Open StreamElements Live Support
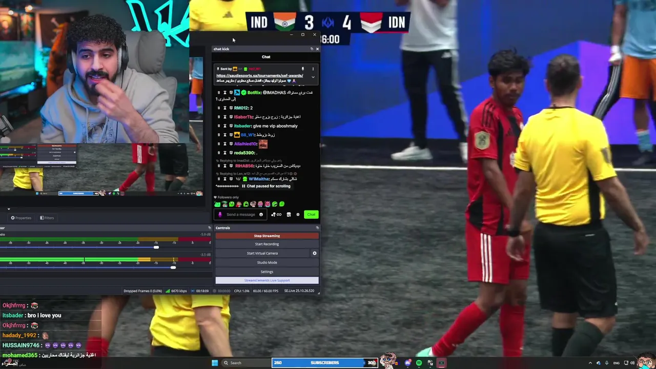The height and width of the screenshot is (369, 656). point(267,280)
